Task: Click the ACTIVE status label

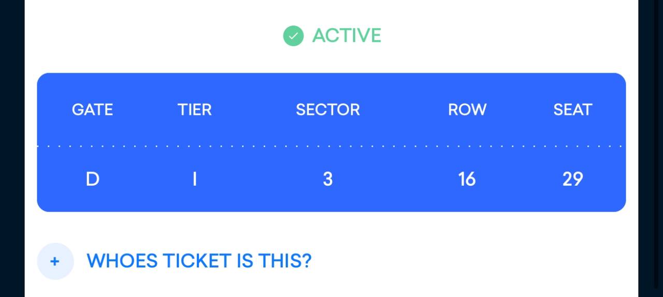Action: [x=347, y=36]
